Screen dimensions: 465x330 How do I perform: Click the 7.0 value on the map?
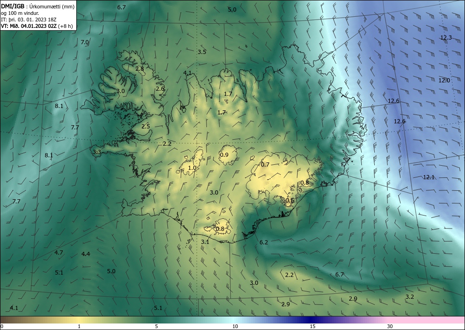85,42
